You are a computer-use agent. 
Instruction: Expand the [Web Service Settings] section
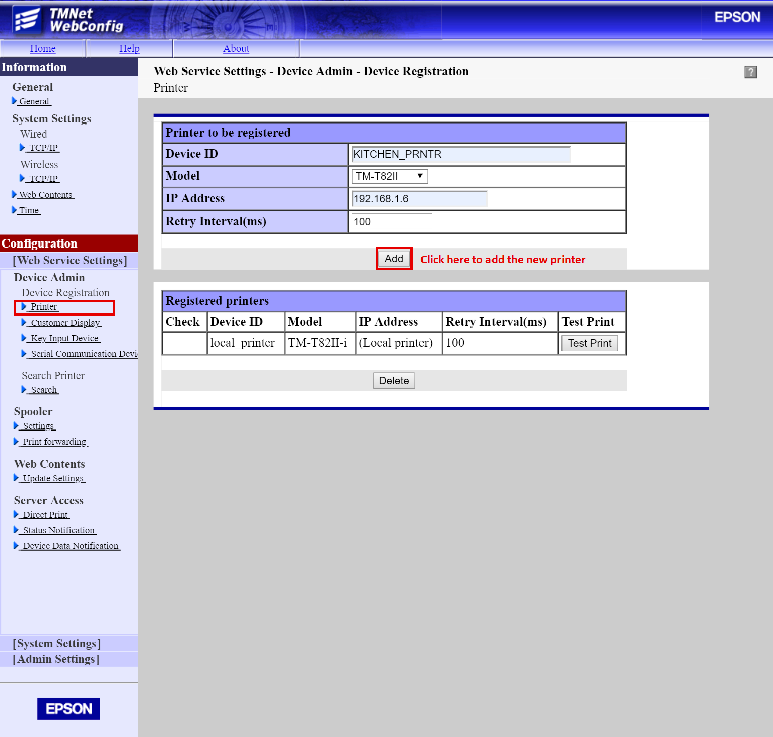coord(69,260)
